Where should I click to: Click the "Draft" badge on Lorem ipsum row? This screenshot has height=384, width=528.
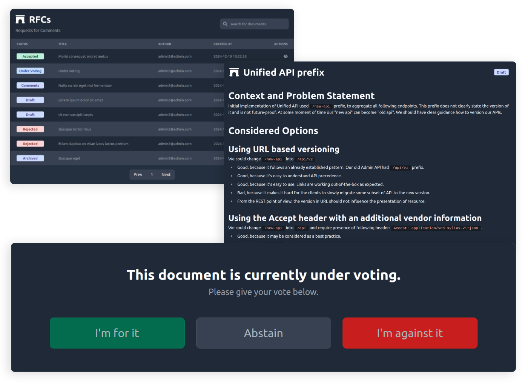[30, 100]
